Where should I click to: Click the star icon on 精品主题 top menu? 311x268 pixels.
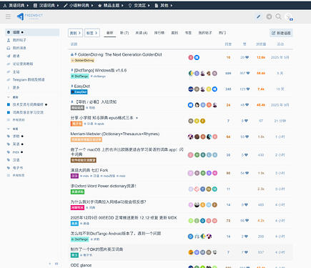tap(99, 6)
